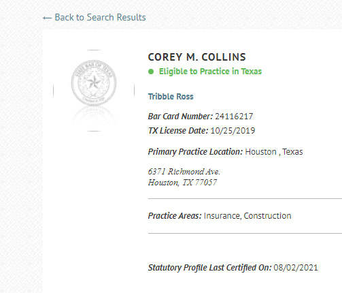Viewport: 342px width, 293px height.
Task: Select the name Corey M. Collins heading
Action: pyautogui.click(x=197, y=57)
